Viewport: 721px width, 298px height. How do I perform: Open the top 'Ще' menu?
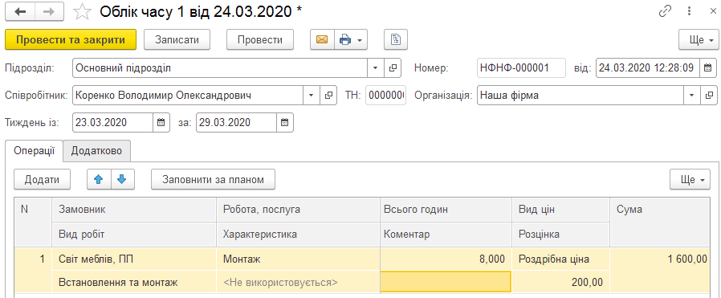(x=699, y=40)
